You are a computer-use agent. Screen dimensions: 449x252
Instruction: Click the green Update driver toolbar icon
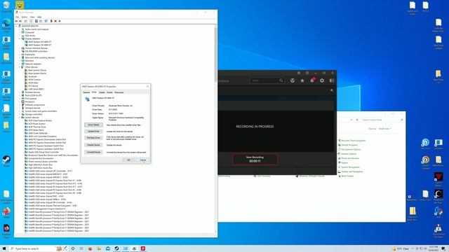click(51, 21)
